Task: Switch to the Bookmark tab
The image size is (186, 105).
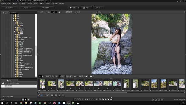Action: pos(14,13)
